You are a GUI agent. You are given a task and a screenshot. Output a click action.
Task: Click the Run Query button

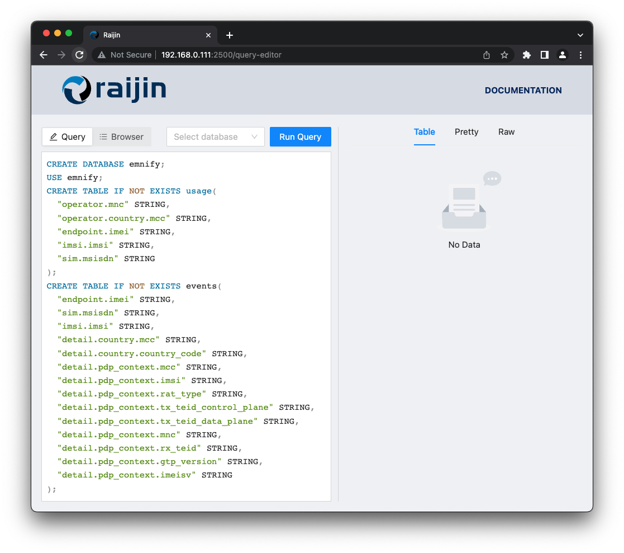(300, 136)
